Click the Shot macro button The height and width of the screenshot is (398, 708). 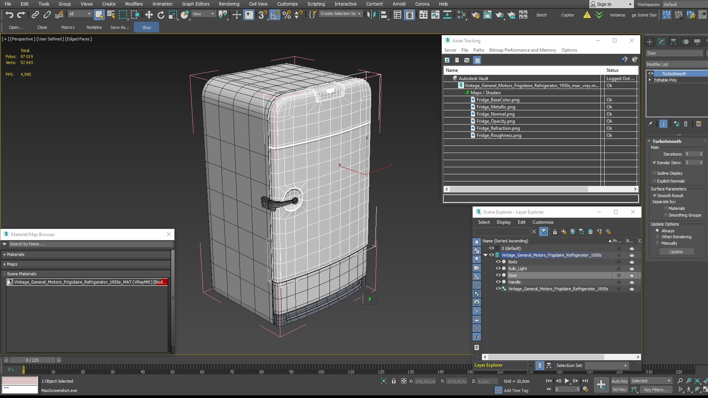tap(146, 28)
